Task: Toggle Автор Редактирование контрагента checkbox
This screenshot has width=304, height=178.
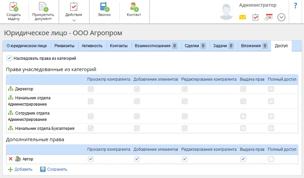Action: pyautogui.click(x=185, y=159)
